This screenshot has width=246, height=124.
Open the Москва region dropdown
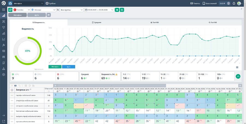tap(43, 10)
